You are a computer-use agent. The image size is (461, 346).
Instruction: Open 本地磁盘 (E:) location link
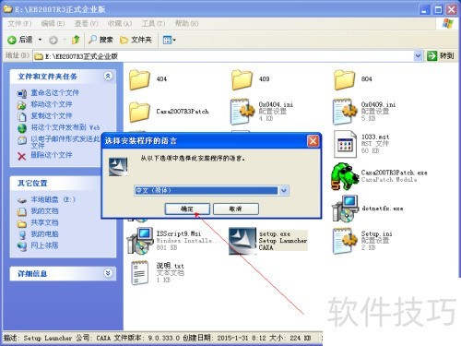pyautogui.click(x=53, y=199)
